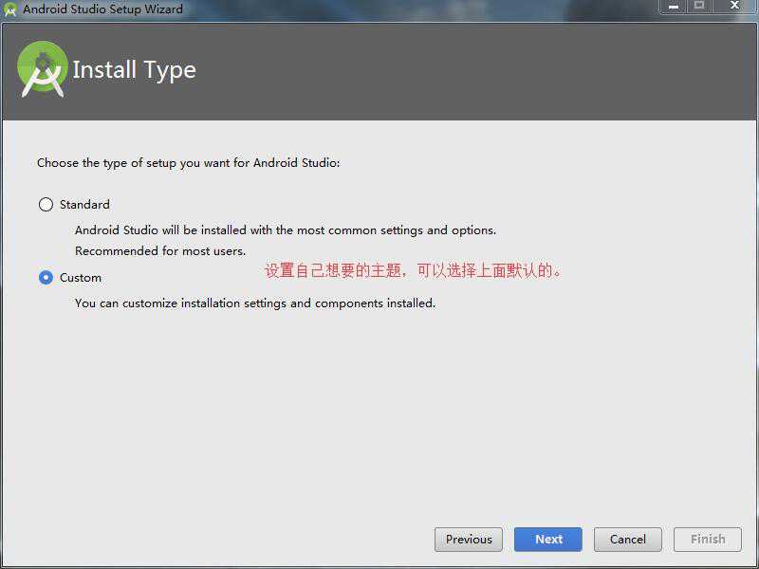
Task: Cancel the setup wizard
Action: 628,540
